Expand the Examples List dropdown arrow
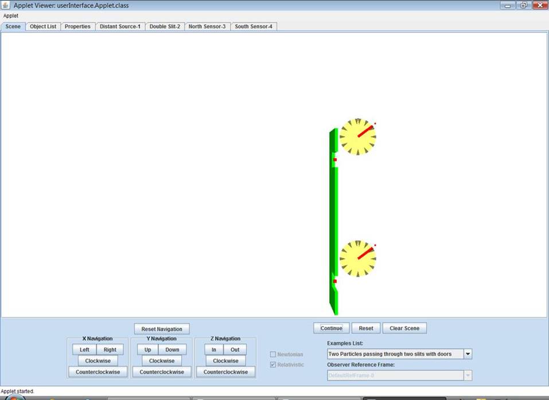Viewport: 549px width, 400px height. click(468, 354)
